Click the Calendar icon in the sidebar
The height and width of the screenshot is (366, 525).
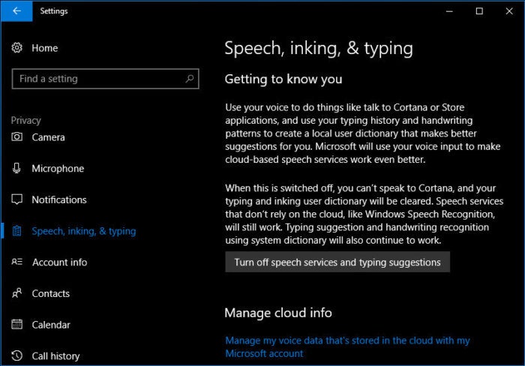(16, 324)
